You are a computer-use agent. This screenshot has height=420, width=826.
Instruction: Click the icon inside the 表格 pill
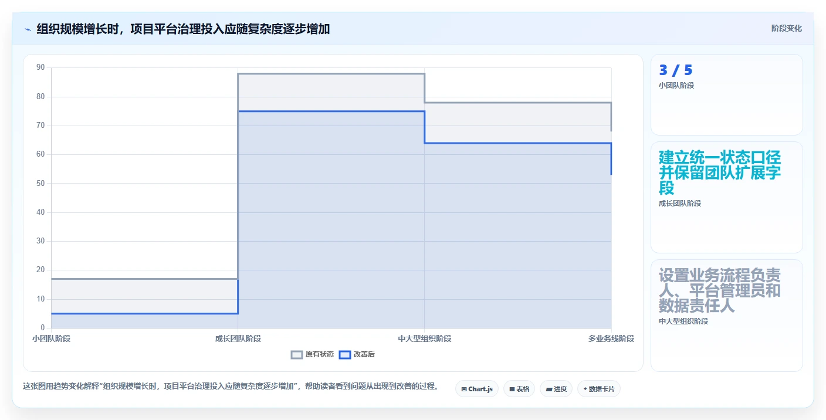(x=512, y=389)
